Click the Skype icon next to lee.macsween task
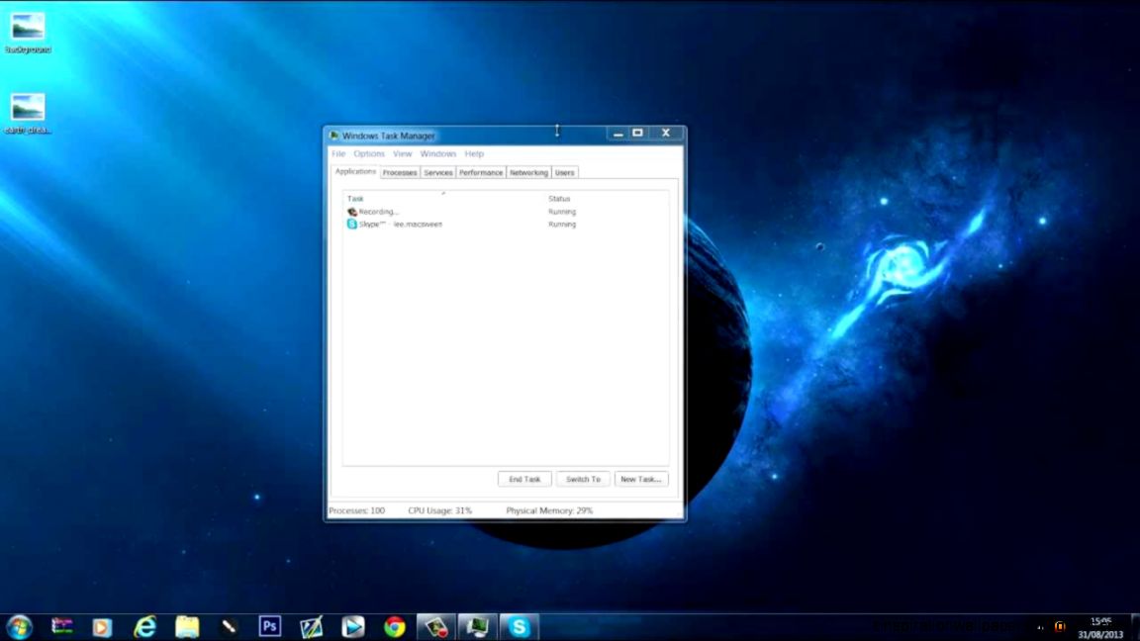Image resolution: width=1140 pixels, height=641 pixels. [x=352, y=225]
